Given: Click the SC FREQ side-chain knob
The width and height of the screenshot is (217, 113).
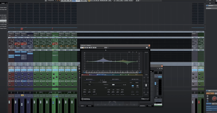Looking at the screenshot, I should pos(132,92).
